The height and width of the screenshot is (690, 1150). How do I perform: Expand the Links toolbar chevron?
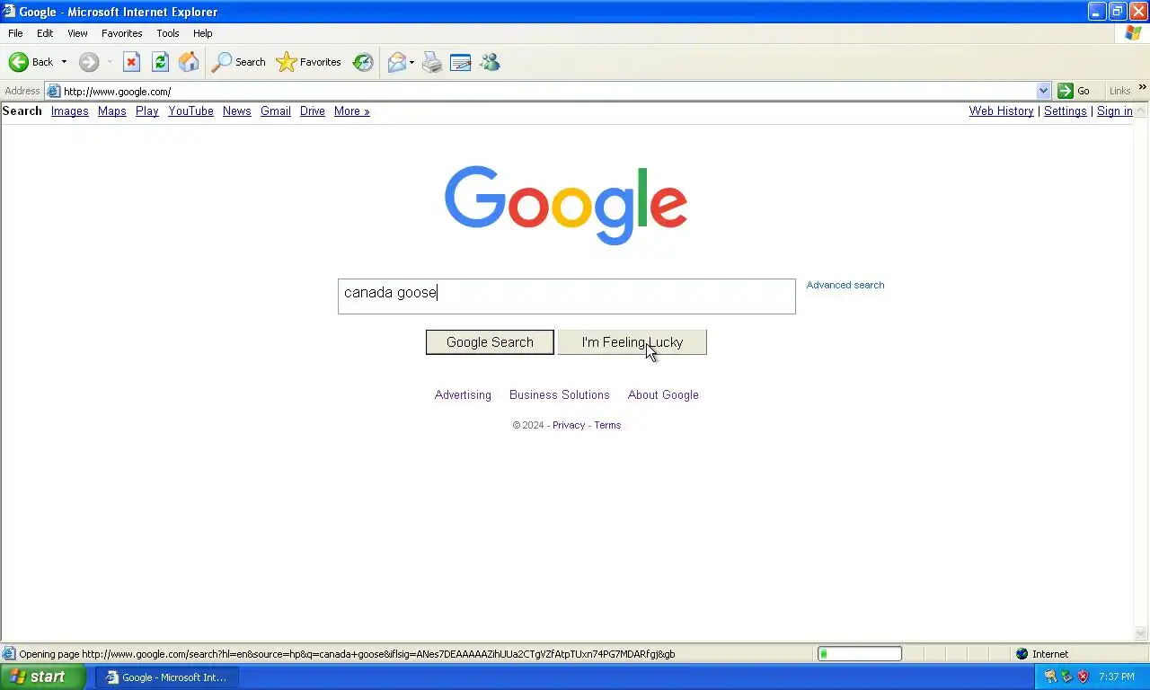tap(1142, 87)
